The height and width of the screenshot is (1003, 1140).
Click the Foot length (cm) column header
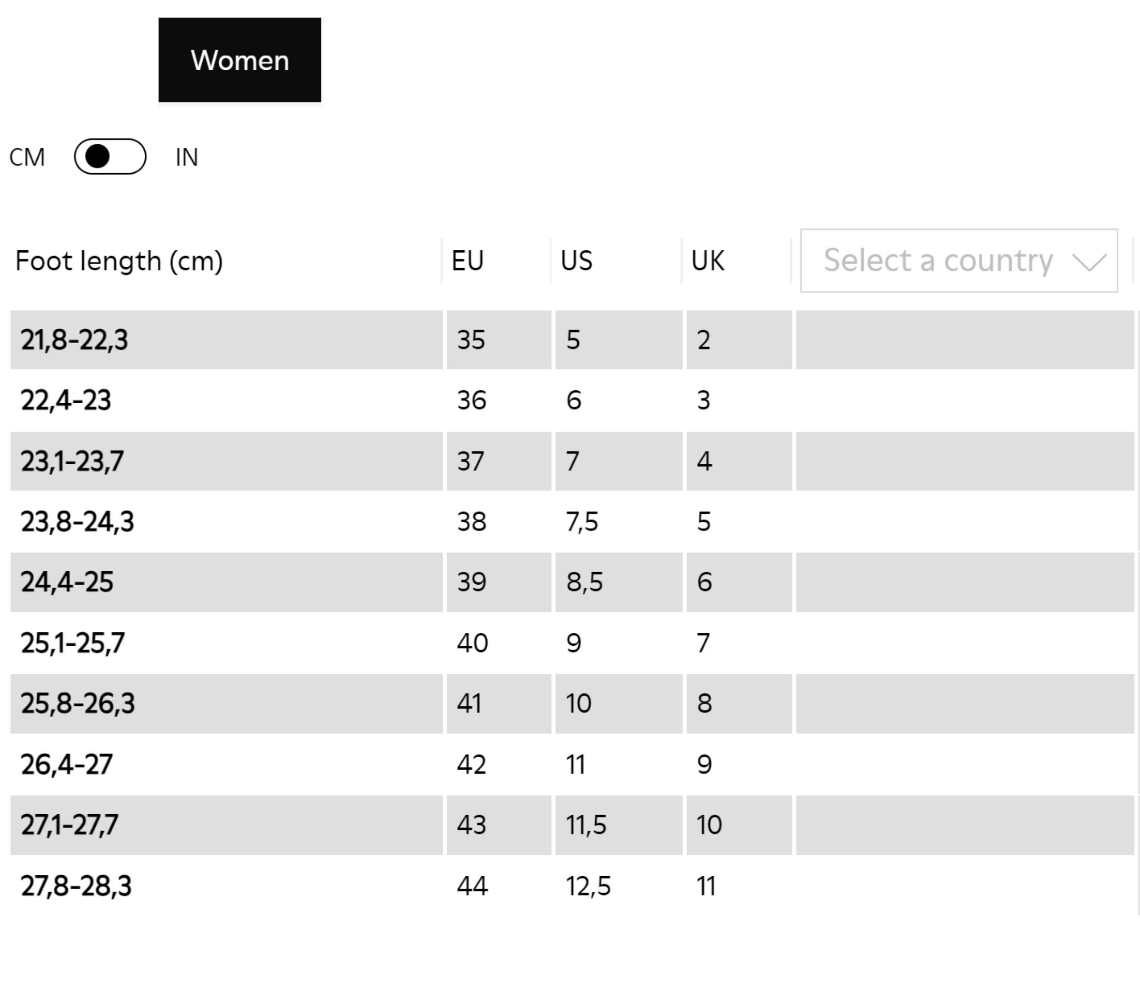[119, 261]
